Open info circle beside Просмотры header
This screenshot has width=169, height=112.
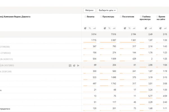101,17
